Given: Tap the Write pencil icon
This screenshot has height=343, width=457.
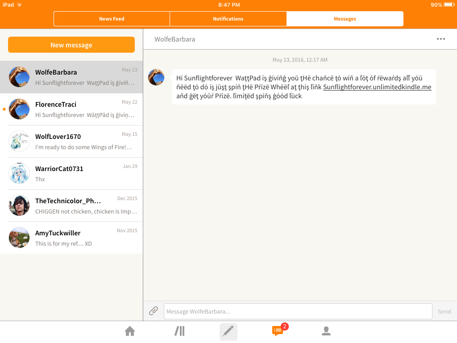Looking at the screenshot, I should 228,332.
